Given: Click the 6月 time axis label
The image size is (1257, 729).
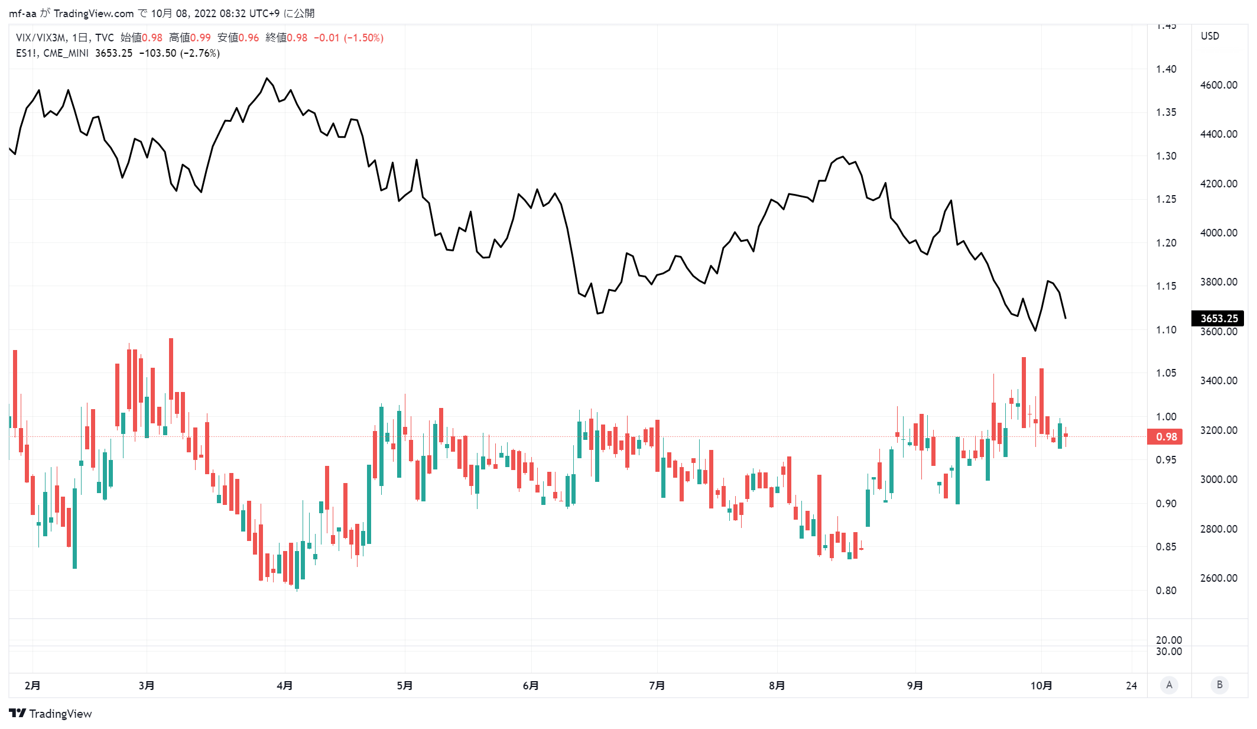Looking at the screenshot, I should point(531,686).
